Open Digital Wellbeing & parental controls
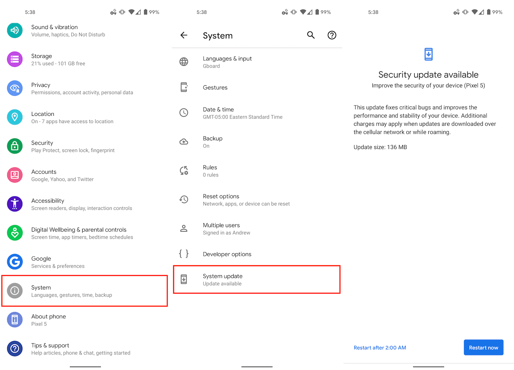 coord(84,233)
